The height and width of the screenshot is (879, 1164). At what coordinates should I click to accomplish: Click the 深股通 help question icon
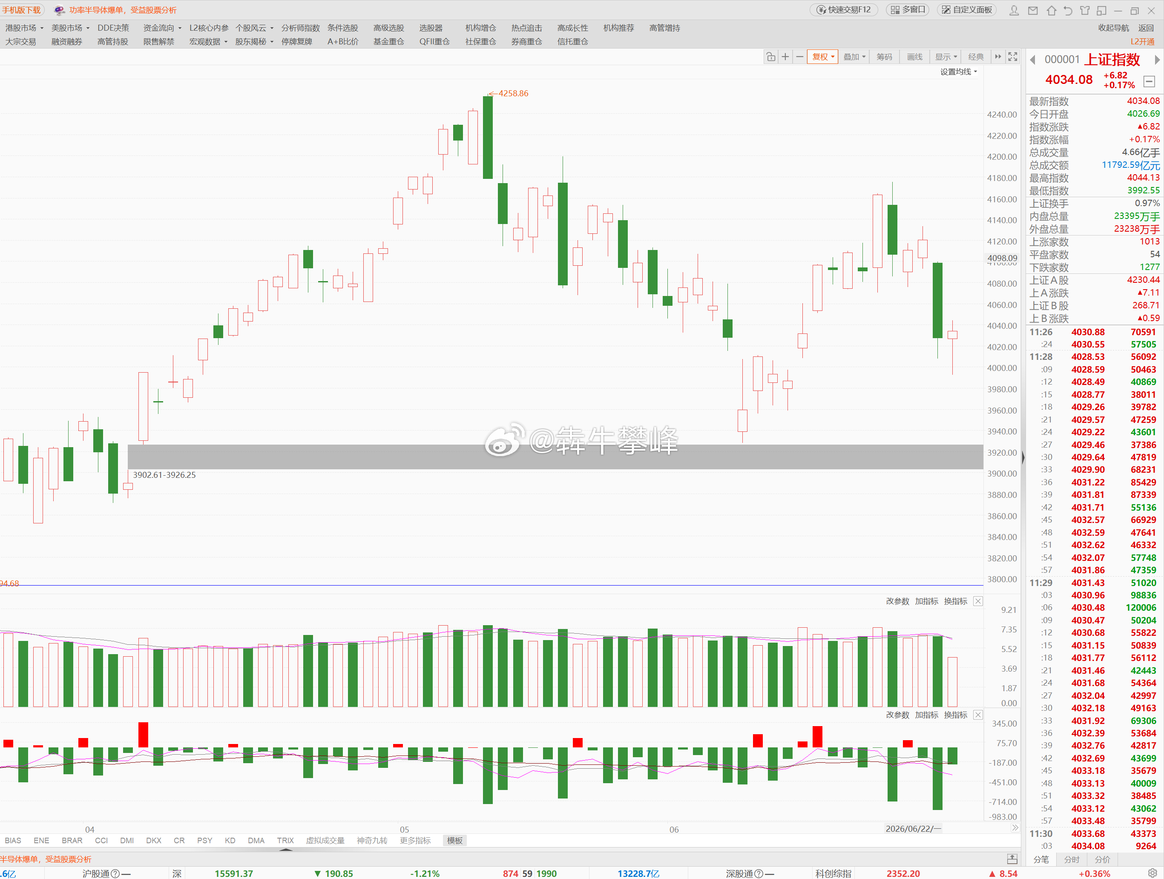(759, 873)
